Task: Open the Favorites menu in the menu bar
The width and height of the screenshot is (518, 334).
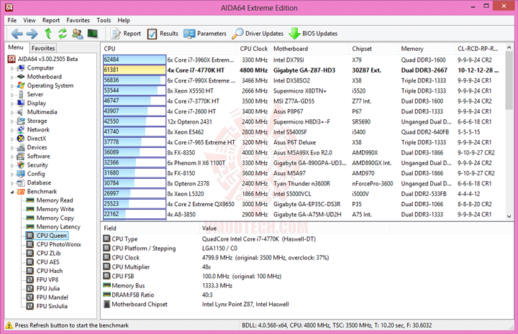Action: coord(78,20)
